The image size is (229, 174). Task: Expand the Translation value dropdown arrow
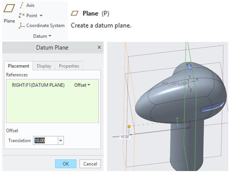[61, 141]
